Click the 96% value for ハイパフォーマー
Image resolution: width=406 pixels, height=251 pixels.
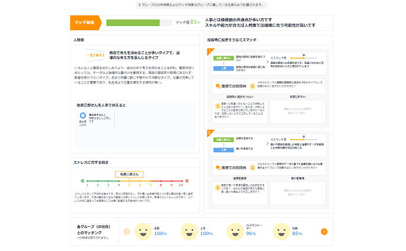(x=251, y=233)
